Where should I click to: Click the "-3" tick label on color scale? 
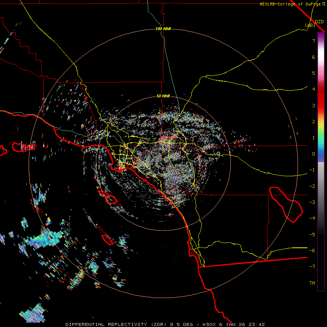(312, 202)
